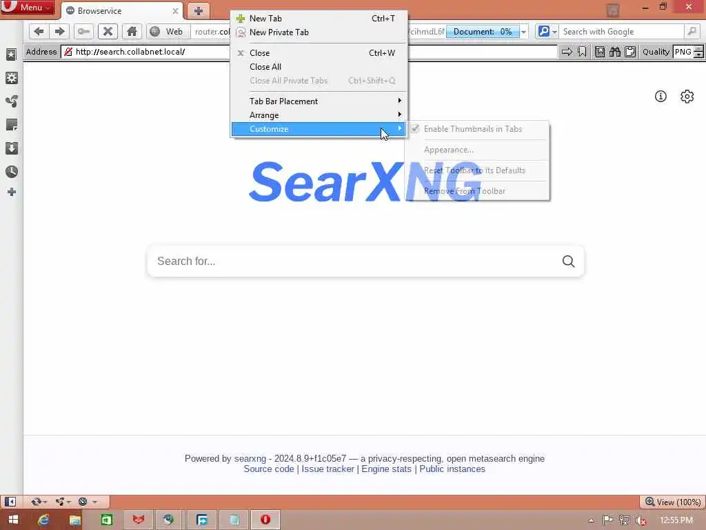Click the Opera icon in taskbar
706x530 pixels.
[265, 520]
